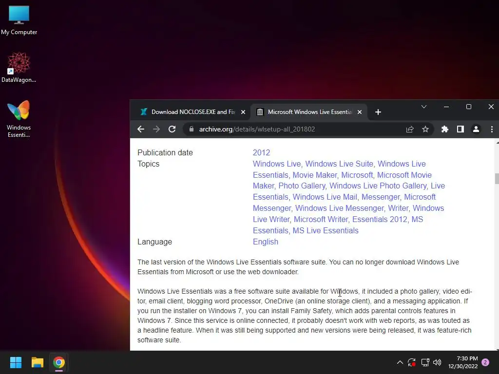Open Windows Essentials desktop icon
Viewport: 499px width, 374px height.
(19, 119)
